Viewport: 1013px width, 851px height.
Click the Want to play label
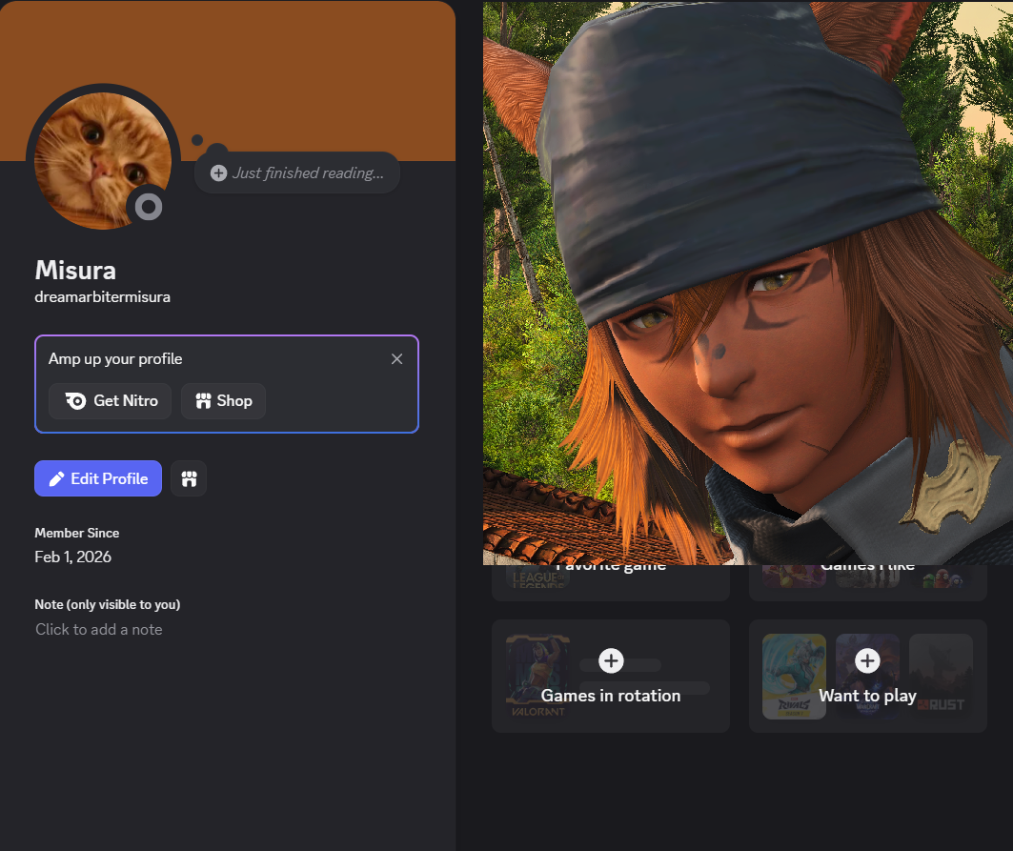click(x=867, y=696)
